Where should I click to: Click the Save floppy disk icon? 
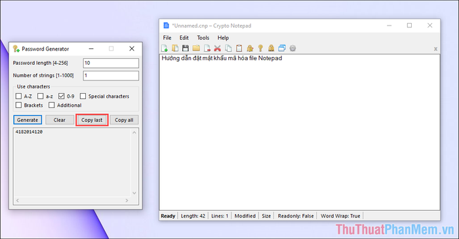tap(186, 48)
